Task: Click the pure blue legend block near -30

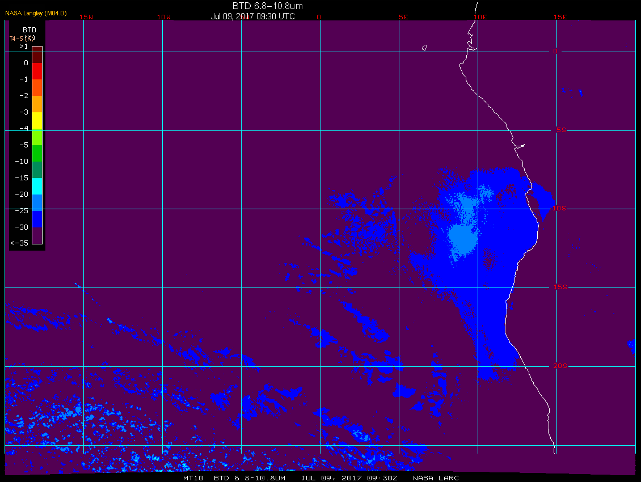Action: tap(37, 219)
